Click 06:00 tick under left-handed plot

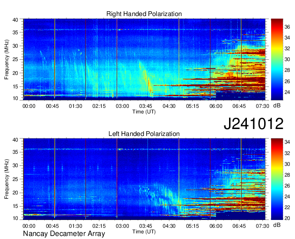click(216, 226)
